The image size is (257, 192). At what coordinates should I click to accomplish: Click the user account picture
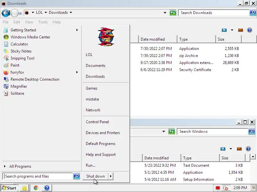(106, 37)
